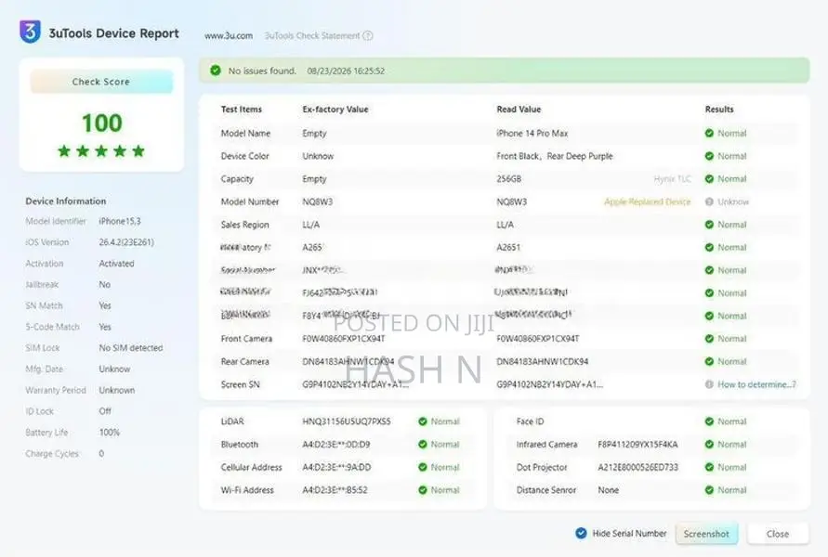The image size is (828, 557).
Task: Click the Hynix TLC label
Action: (672, 179)
